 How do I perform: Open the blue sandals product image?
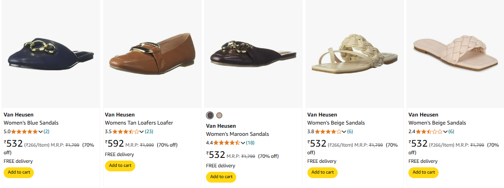tap(51, 54)
